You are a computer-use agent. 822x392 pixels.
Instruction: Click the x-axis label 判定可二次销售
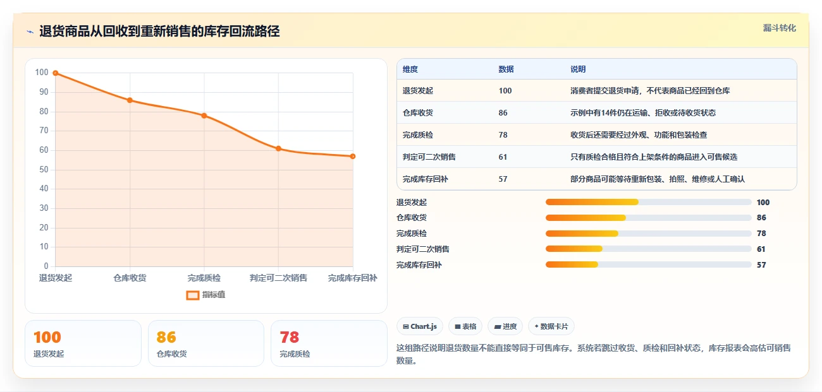point(278,278)
